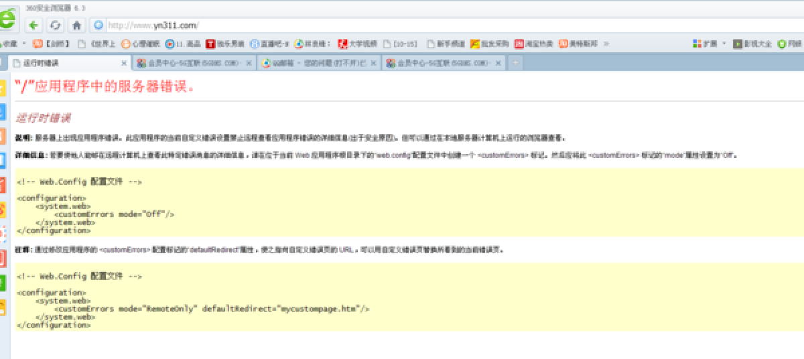Open the 淘宝热卖 bookmark
This screenshot has width=804, height=359.
pos(534,44)
